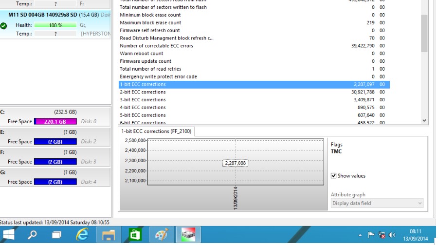The height and width of the screenshot is (245, 438).
Task: Select the 1-bit ECC corrections row
Action: (254, 84)
